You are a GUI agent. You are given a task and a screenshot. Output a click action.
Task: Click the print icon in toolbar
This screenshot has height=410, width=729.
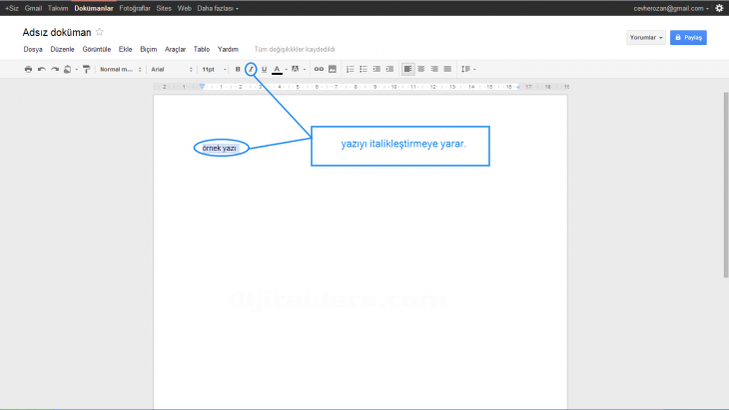pos(28,69)
